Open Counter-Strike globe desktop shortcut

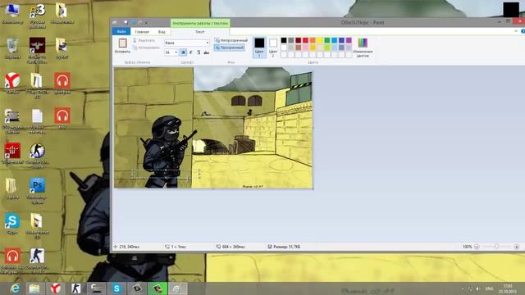coord(37,156)
